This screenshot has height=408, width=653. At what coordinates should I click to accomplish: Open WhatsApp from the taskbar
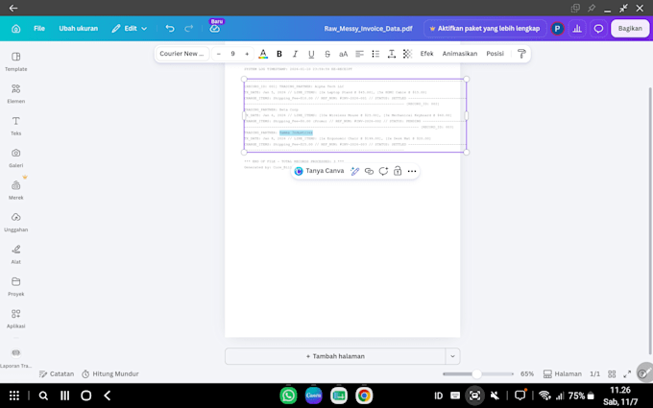click(x=288, y=396)
